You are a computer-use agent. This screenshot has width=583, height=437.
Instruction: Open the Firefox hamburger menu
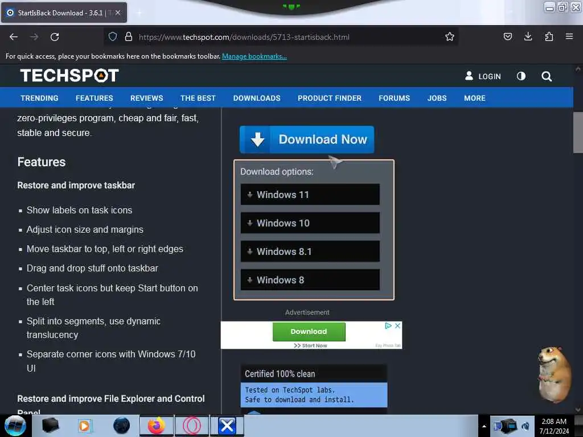(569, 36)
